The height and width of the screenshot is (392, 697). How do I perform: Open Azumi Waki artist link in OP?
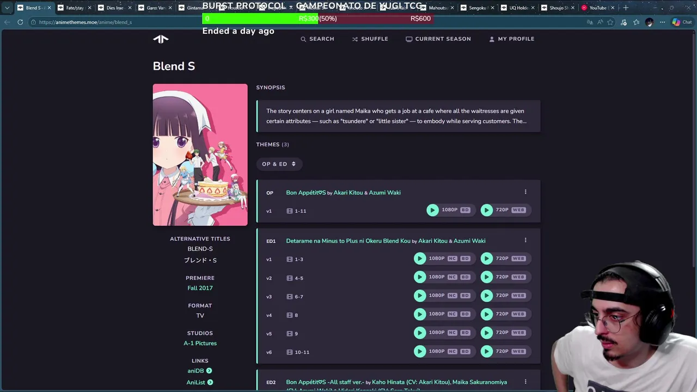[384, 193]
